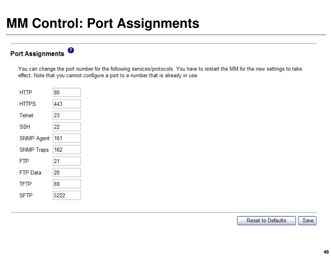Screen dimensions: 331x256
Task: Select the HTTPS port field showing 443
Action: 67,104
